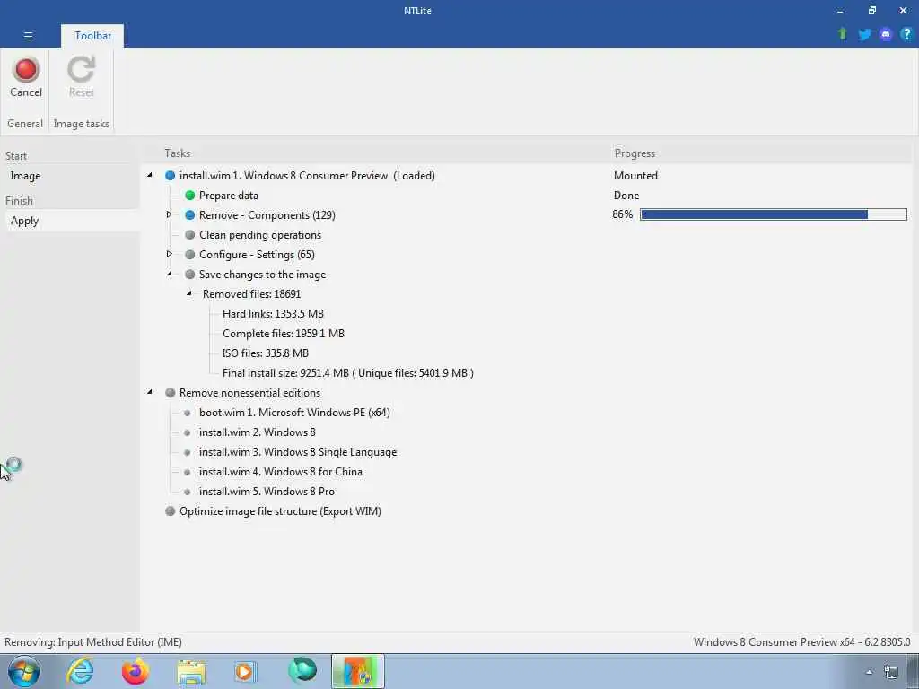The image size is (919, 689).
Task: Click the gray dot of Save changes to the image
Action: click(190, 275)
